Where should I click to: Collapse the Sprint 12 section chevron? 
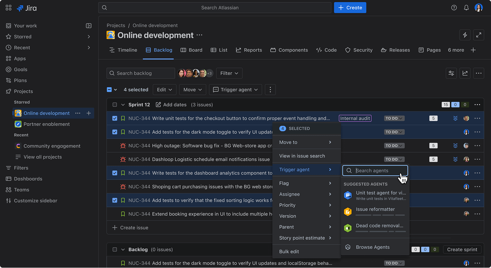coord(123,105)
